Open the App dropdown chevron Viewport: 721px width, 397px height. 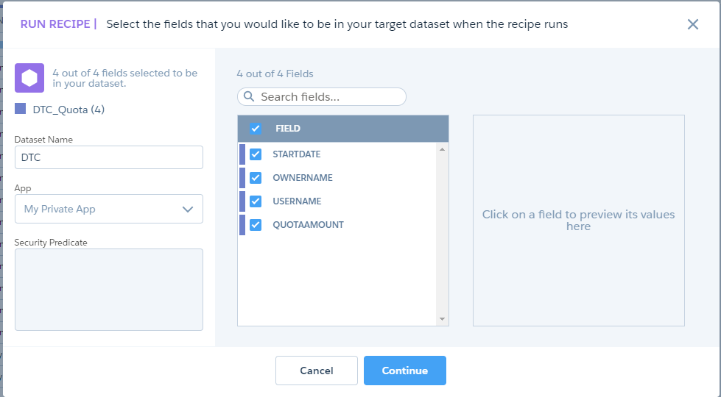click(x=188, y=210)
